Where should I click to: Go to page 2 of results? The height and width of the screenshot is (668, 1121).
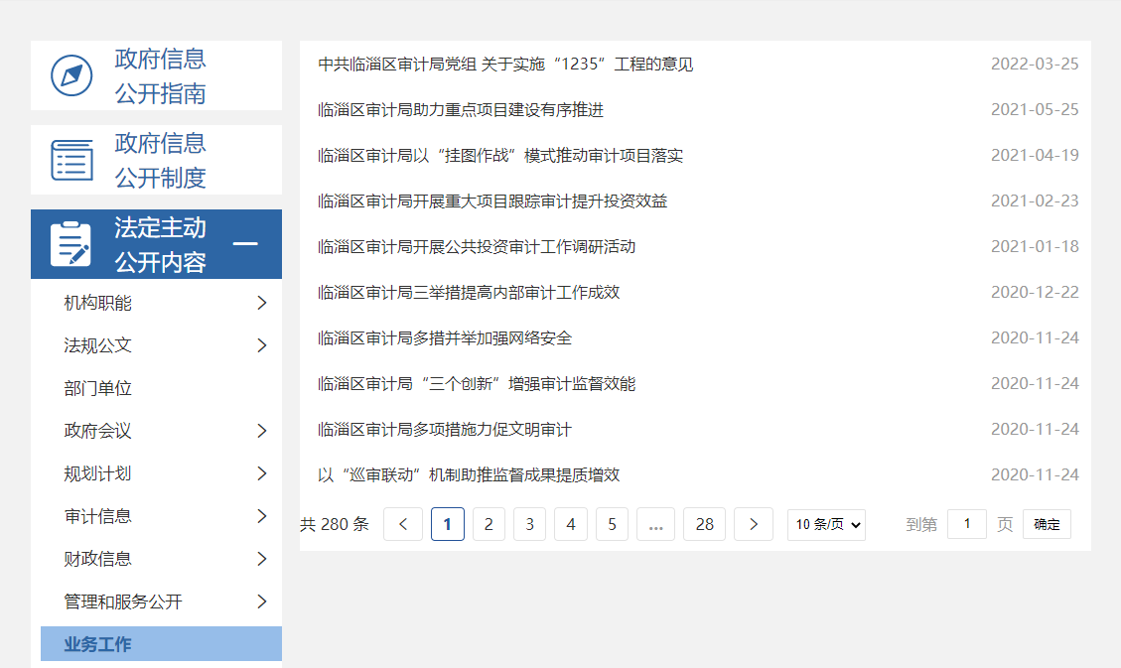[x=489, y=524]
